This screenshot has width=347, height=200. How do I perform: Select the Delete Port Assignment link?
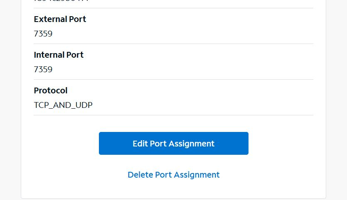pos(173,175)
